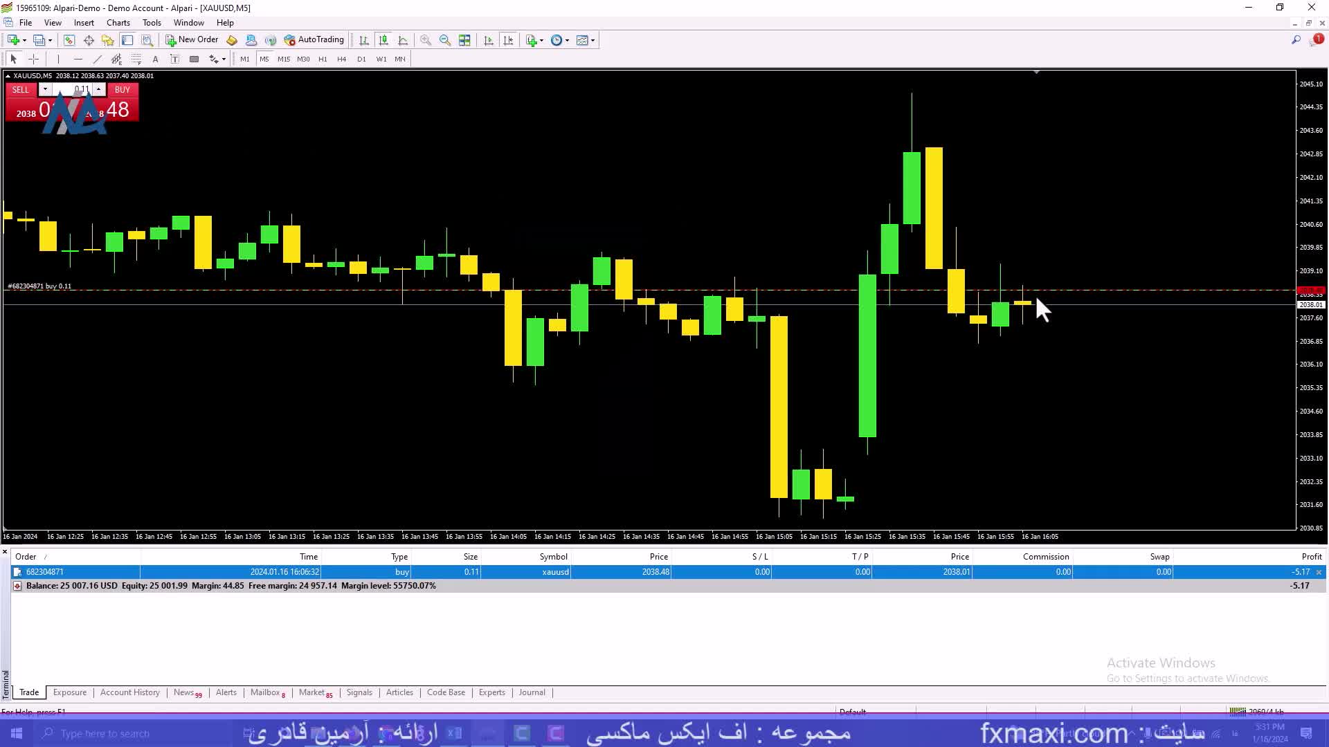1329x747 pixels.
Task: Toggle the chart shift icon
Action: pyautogui.click(x=509, y=40)
